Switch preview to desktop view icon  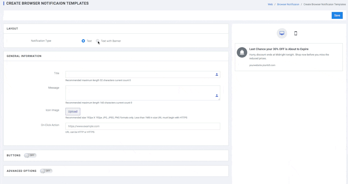tap(282, 33)
